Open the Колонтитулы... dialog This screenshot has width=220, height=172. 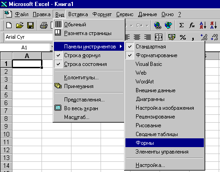click(x=89, y=77)
